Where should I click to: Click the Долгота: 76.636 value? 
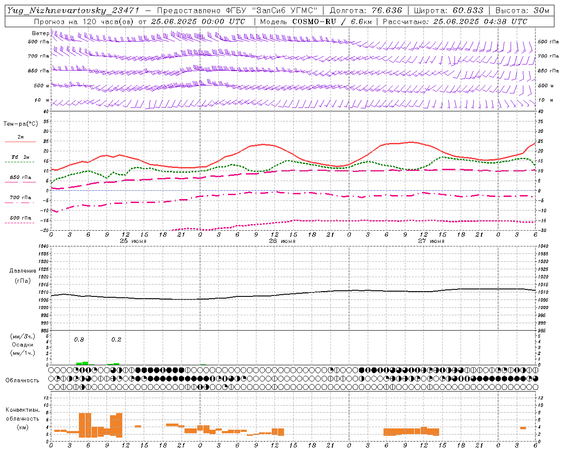coord(366,11)
